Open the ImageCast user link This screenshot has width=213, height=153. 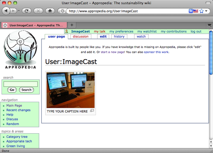81,31
